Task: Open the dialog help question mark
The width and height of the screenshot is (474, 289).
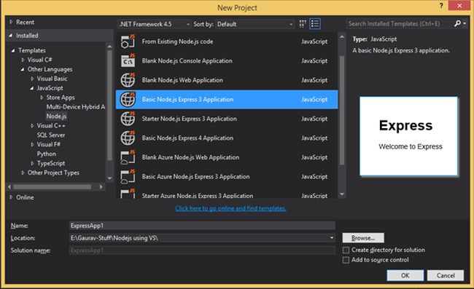Action: click(441, 5)
